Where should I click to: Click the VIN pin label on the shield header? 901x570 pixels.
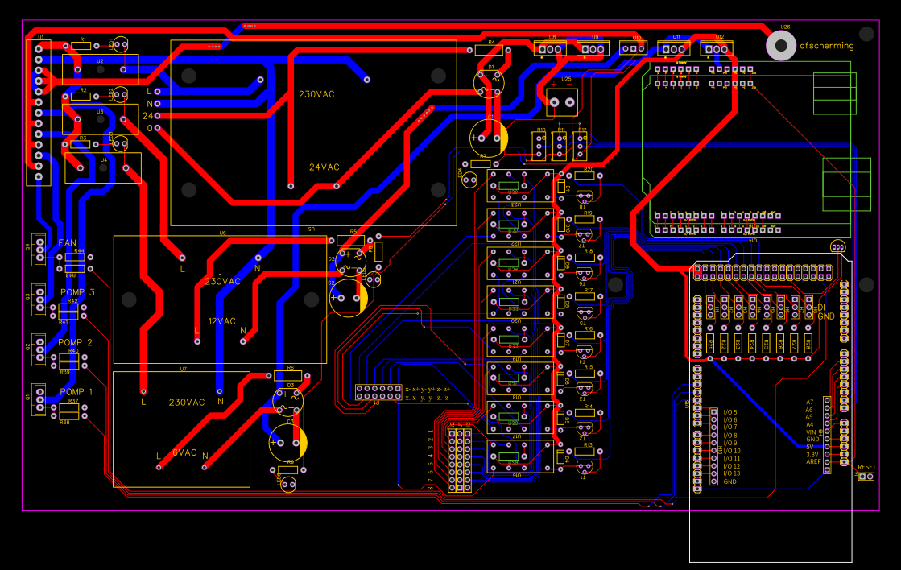click(x=810, y=432)
